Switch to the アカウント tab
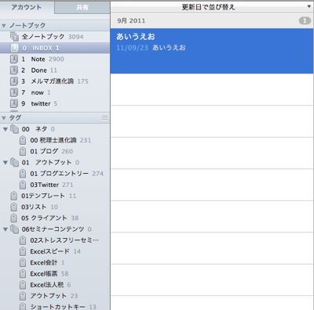This screenshot has width=314, height=310. pos(27,7)
